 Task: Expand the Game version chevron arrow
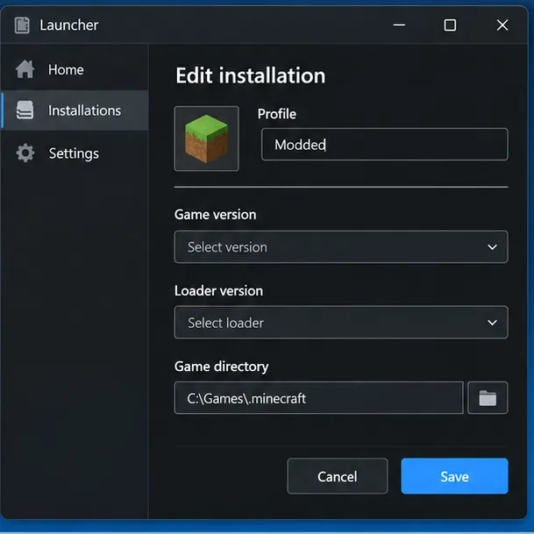(492, 247)
